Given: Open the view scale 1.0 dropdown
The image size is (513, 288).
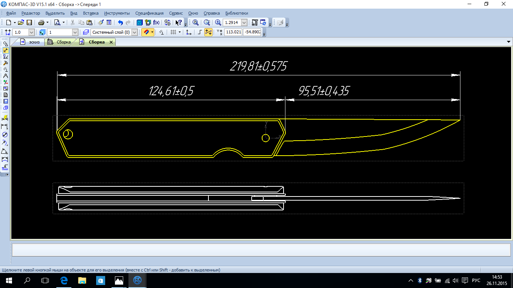Looking at the screenshot, I should (31, 32).
